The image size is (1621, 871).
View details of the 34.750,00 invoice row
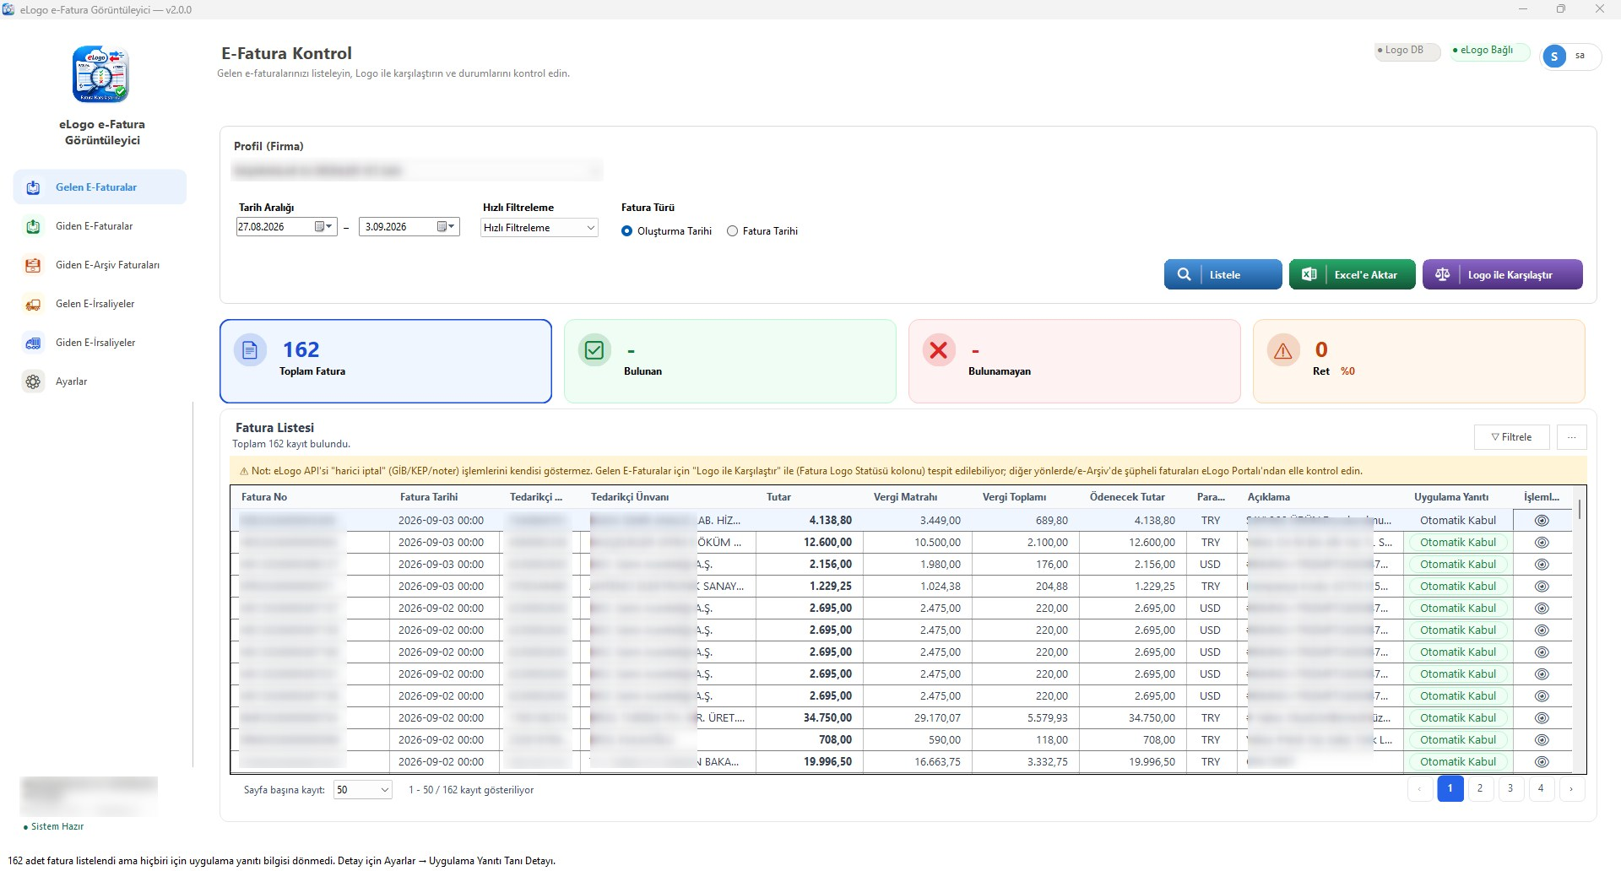pos(1542,718)
